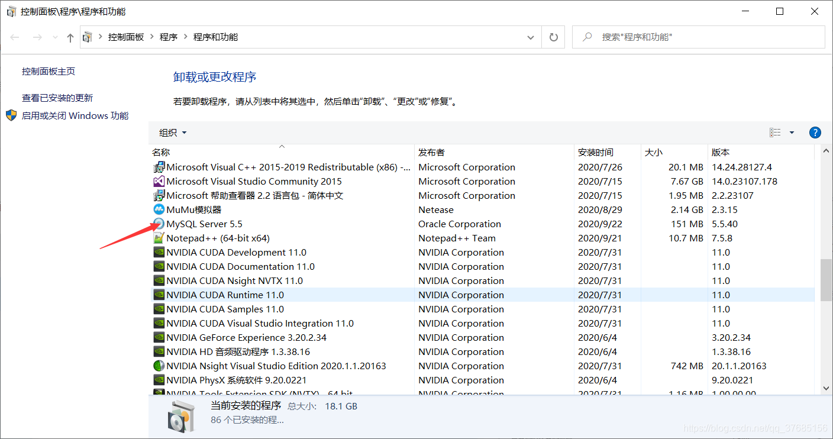
Task: Click the version cell 5.5.40
Action: pos(725,224)
